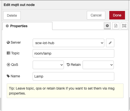Click the Retain history icon

(68, 65)
